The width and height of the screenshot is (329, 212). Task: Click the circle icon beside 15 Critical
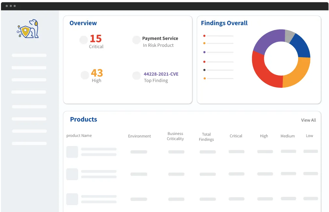coord(84,40)
